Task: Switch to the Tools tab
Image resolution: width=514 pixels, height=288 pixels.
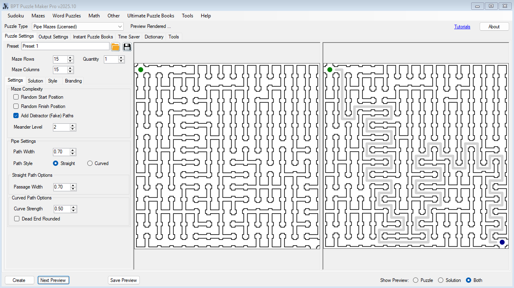Action: pyautogui.click(x=174, y=37)
